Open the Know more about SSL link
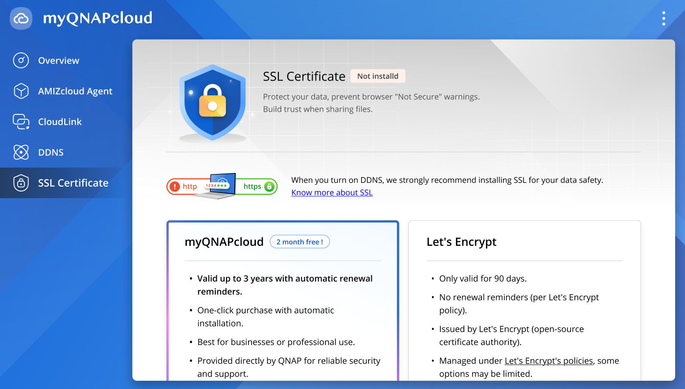 [332, 193]
